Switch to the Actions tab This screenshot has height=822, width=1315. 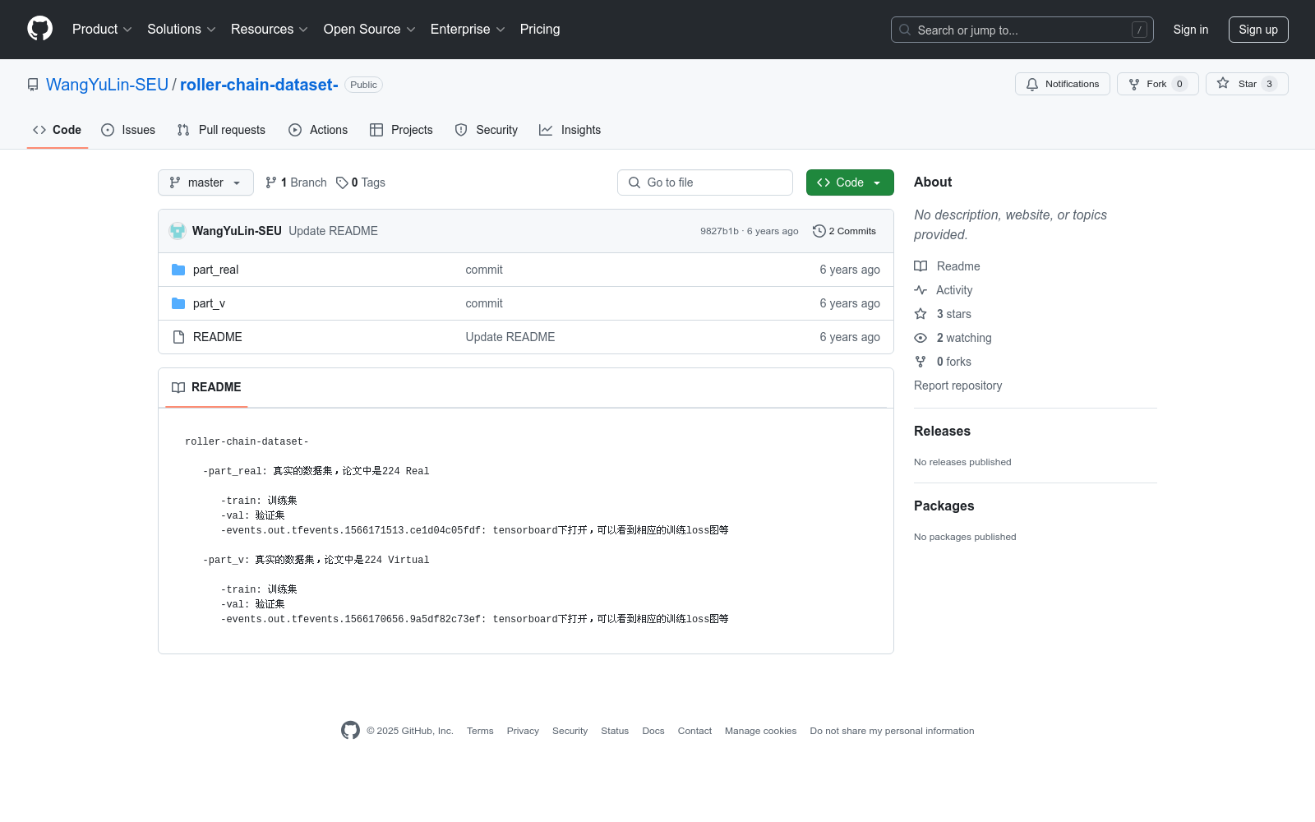pos(318,130)
